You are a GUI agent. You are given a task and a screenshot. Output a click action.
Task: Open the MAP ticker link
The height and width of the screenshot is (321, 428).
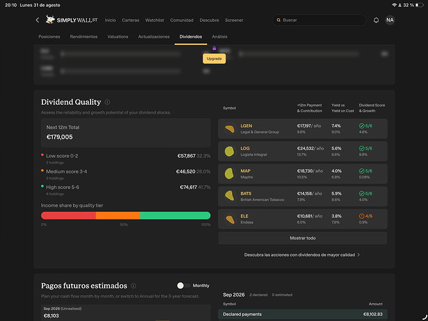click(x=245, y=171)
